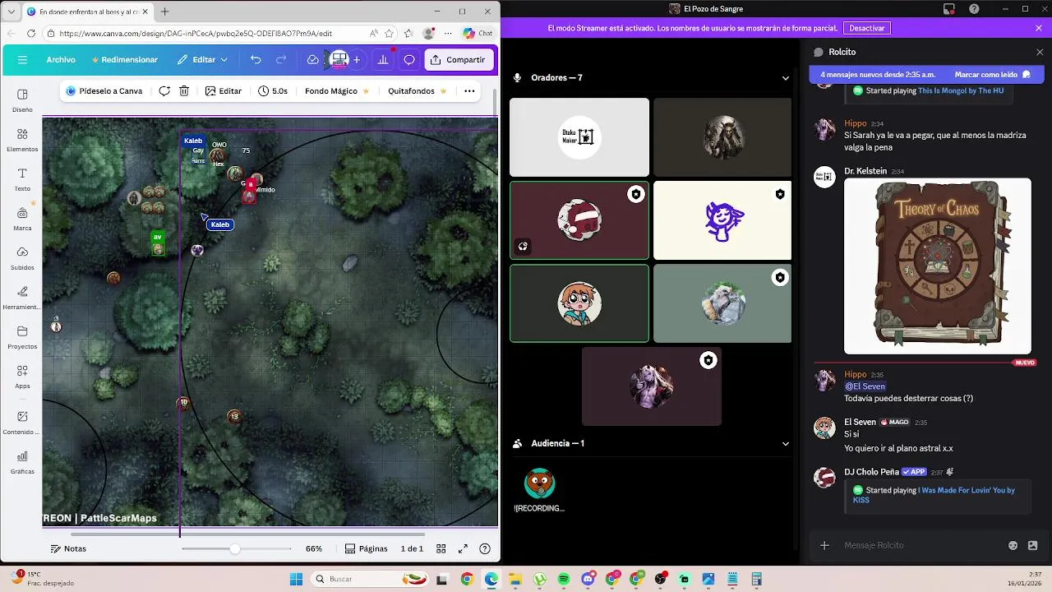This screenshot has width=1052, height=592.
Task: Open the Canva hamburger main menu
Action: coord(22,60)
